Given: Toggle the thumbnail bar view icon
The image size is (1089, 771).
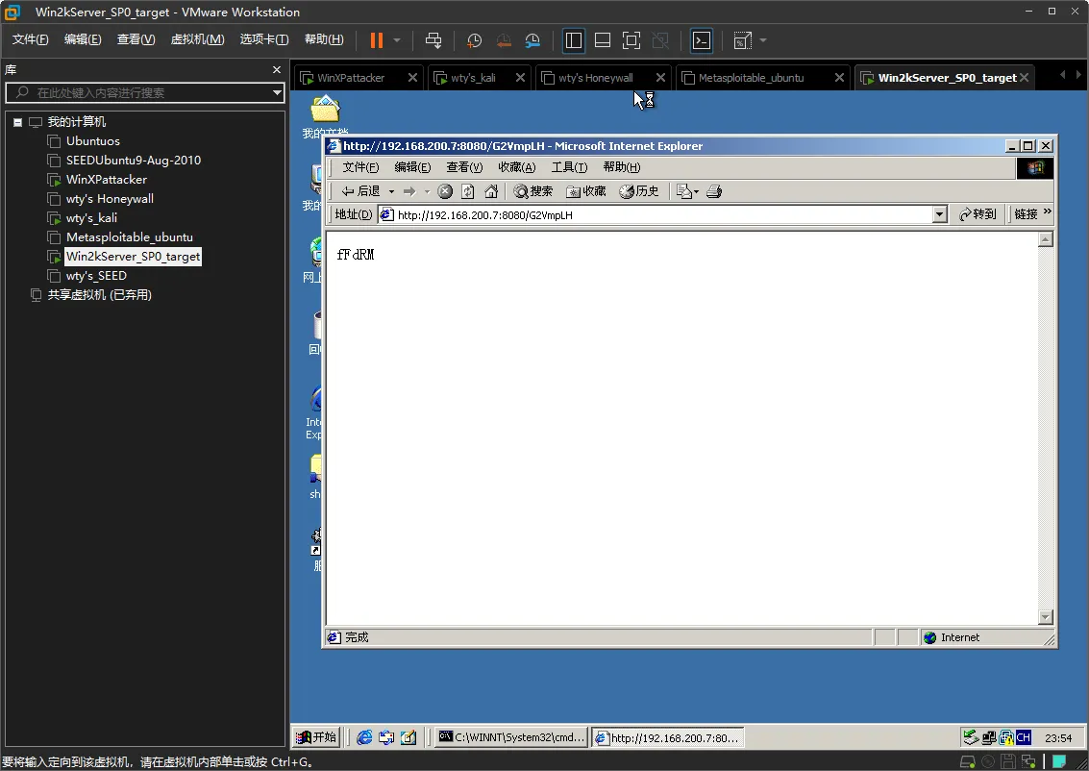Looking at the screenshot, I should coord(602,40).
